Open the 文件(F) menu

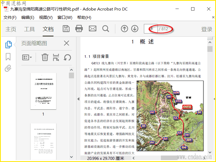pyautogui.click(x=10, y=18)
